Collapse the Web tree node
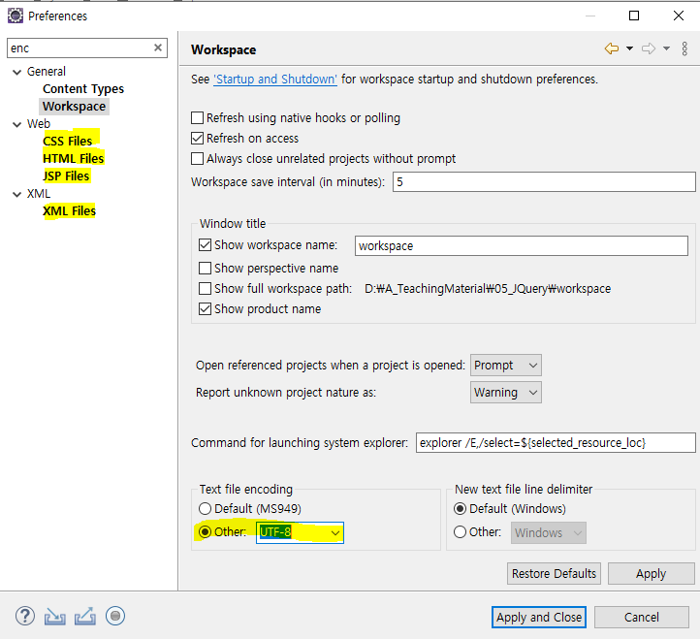 point(16,124)
